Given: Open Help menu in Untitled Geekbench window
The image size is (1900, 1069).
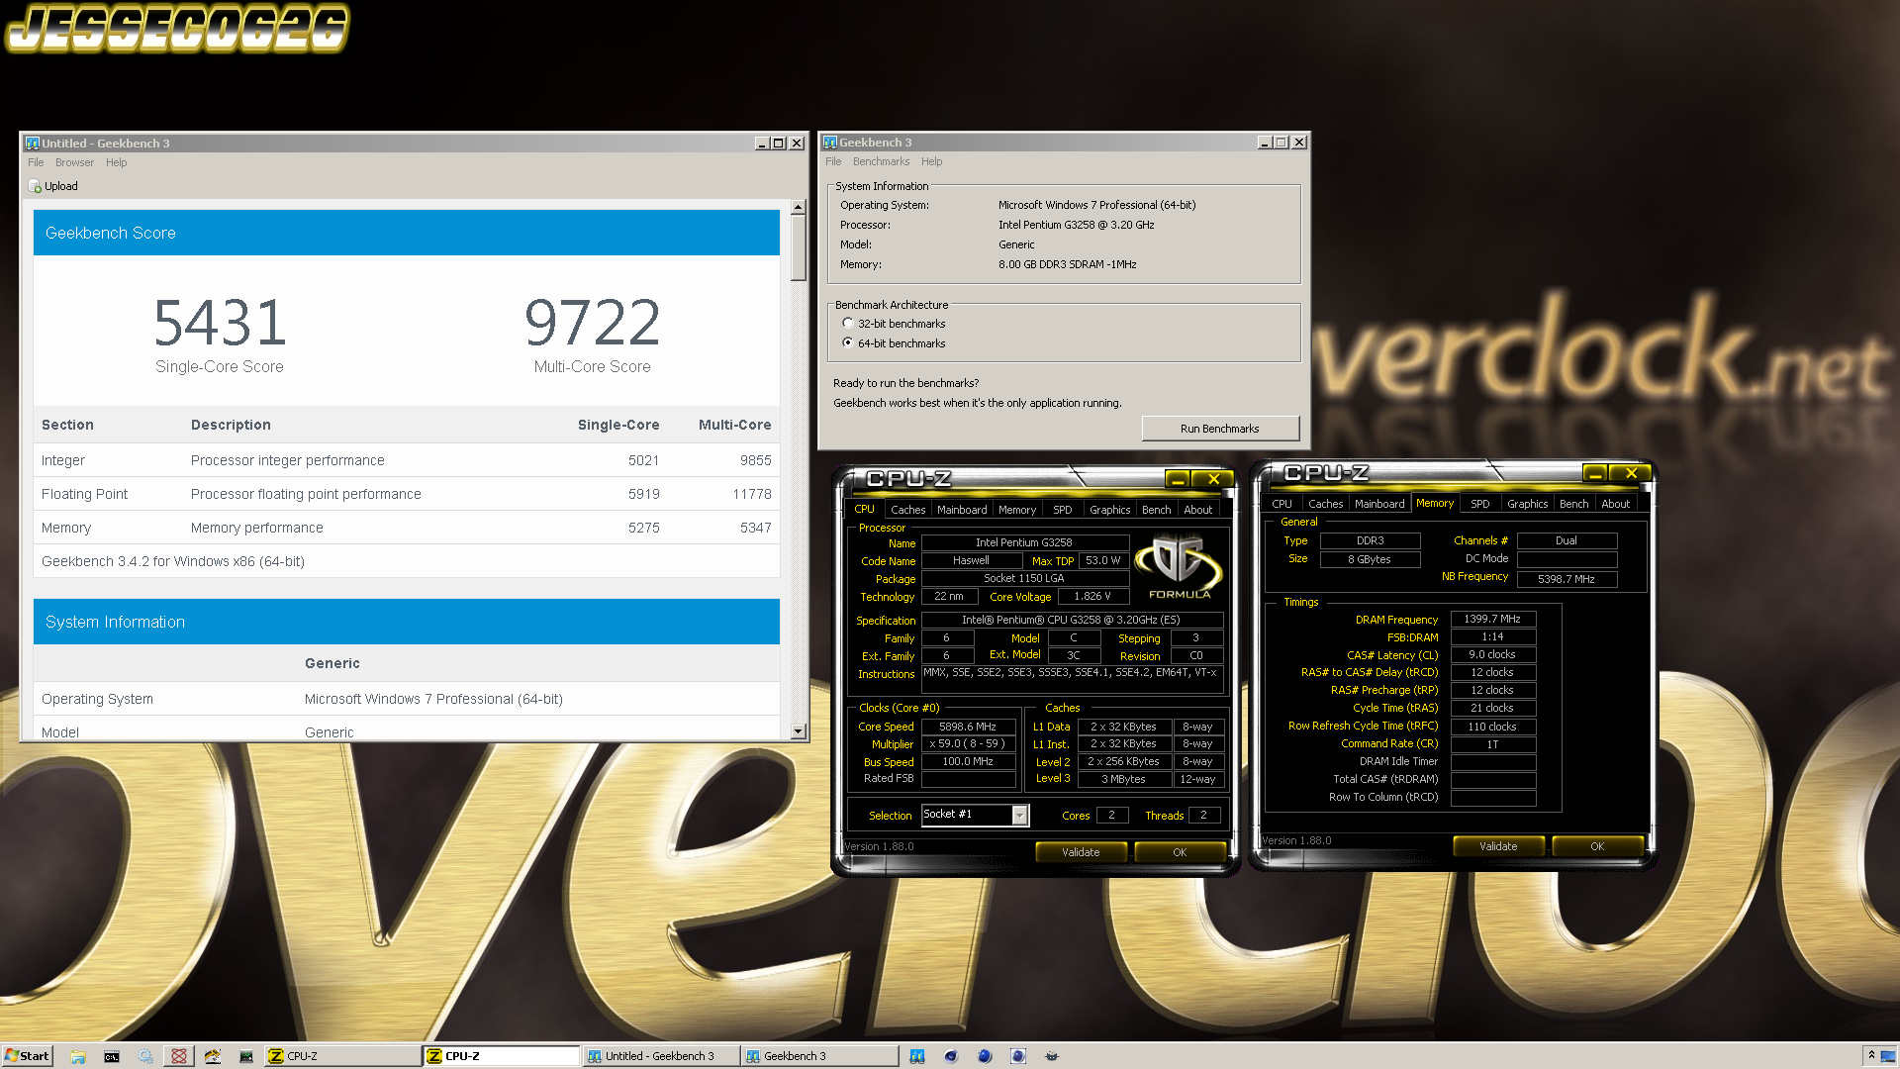Looking at the screenshot, I should [117, 162].
